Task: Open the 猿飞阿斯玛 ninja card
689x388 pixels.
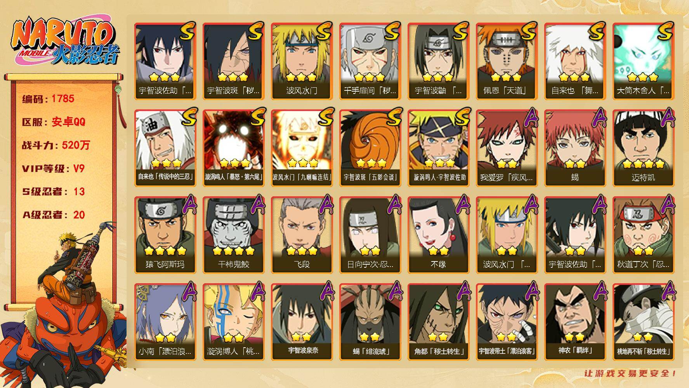Action: [x=165, y=235]
